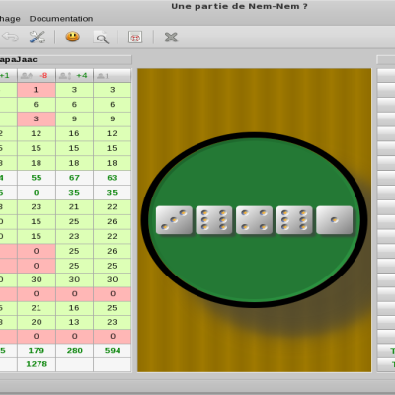Click the gray X toolbar icon
395x395 pixels.
click(171, 37)
